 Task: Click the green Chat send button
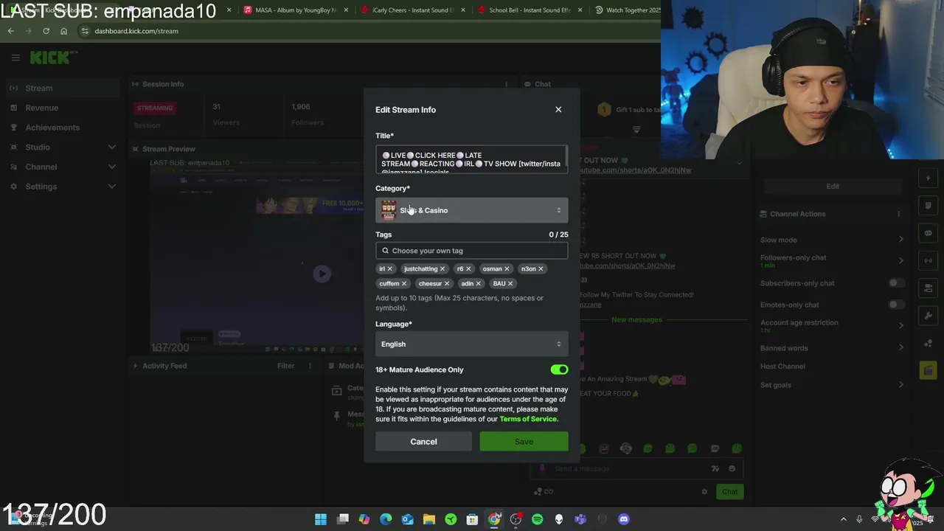coord(729,492)
